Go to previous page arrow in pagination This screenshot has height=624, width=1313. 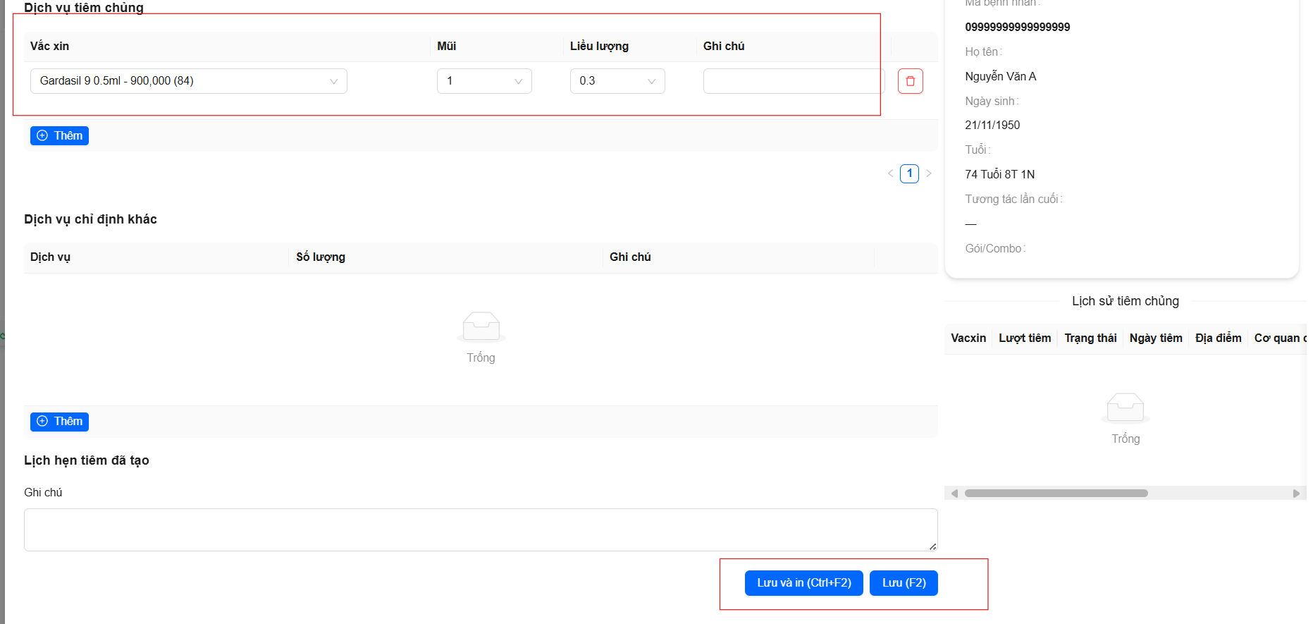pos(890,173)
